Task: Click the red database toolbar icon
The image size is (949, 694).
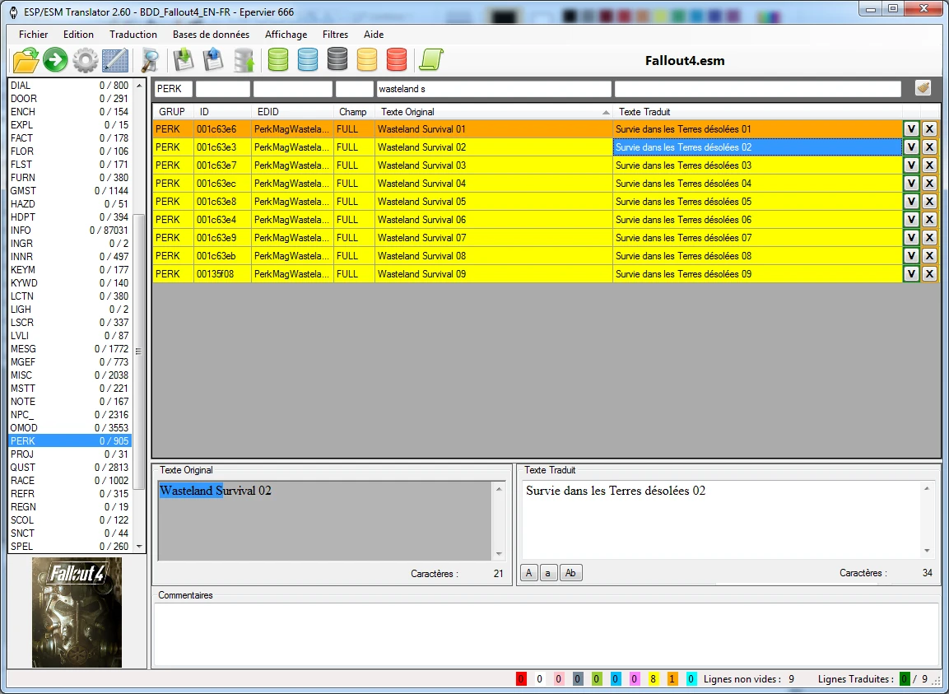Action: [397, 59]
